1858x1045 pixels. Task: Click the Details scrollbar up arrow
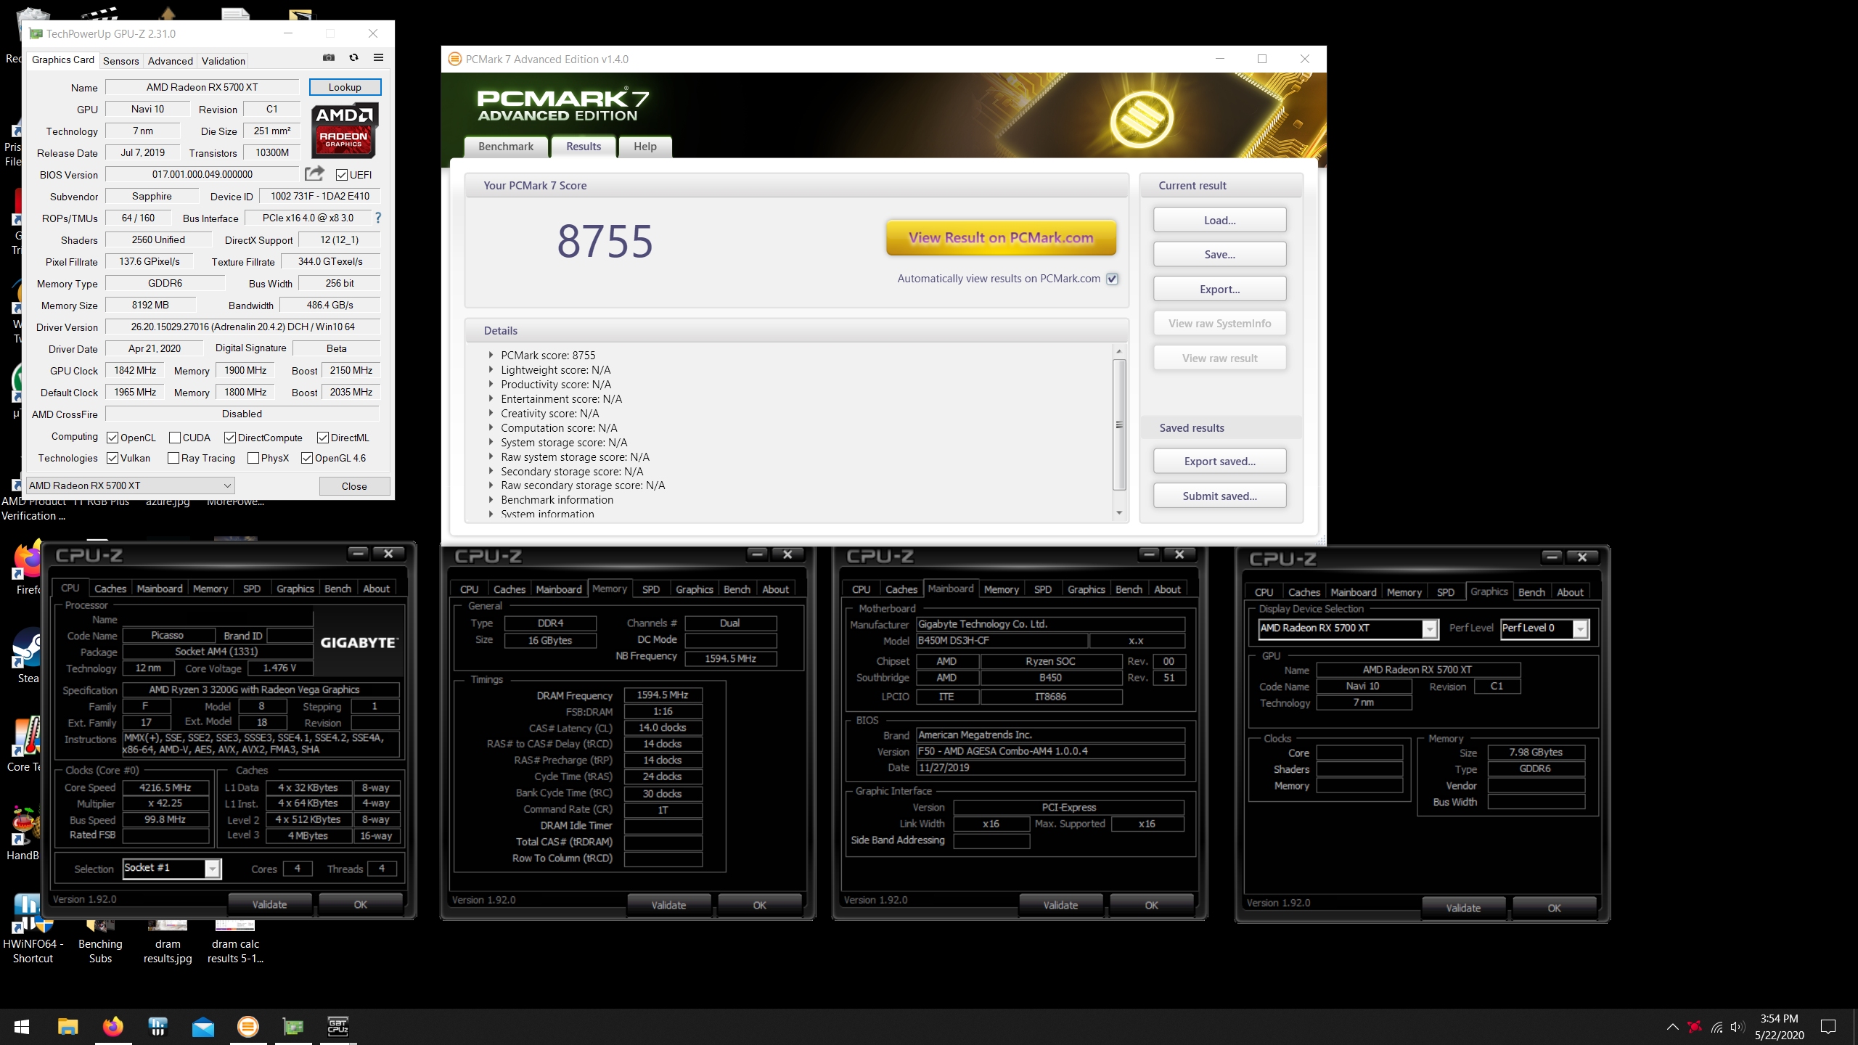tap(1119, 351)
